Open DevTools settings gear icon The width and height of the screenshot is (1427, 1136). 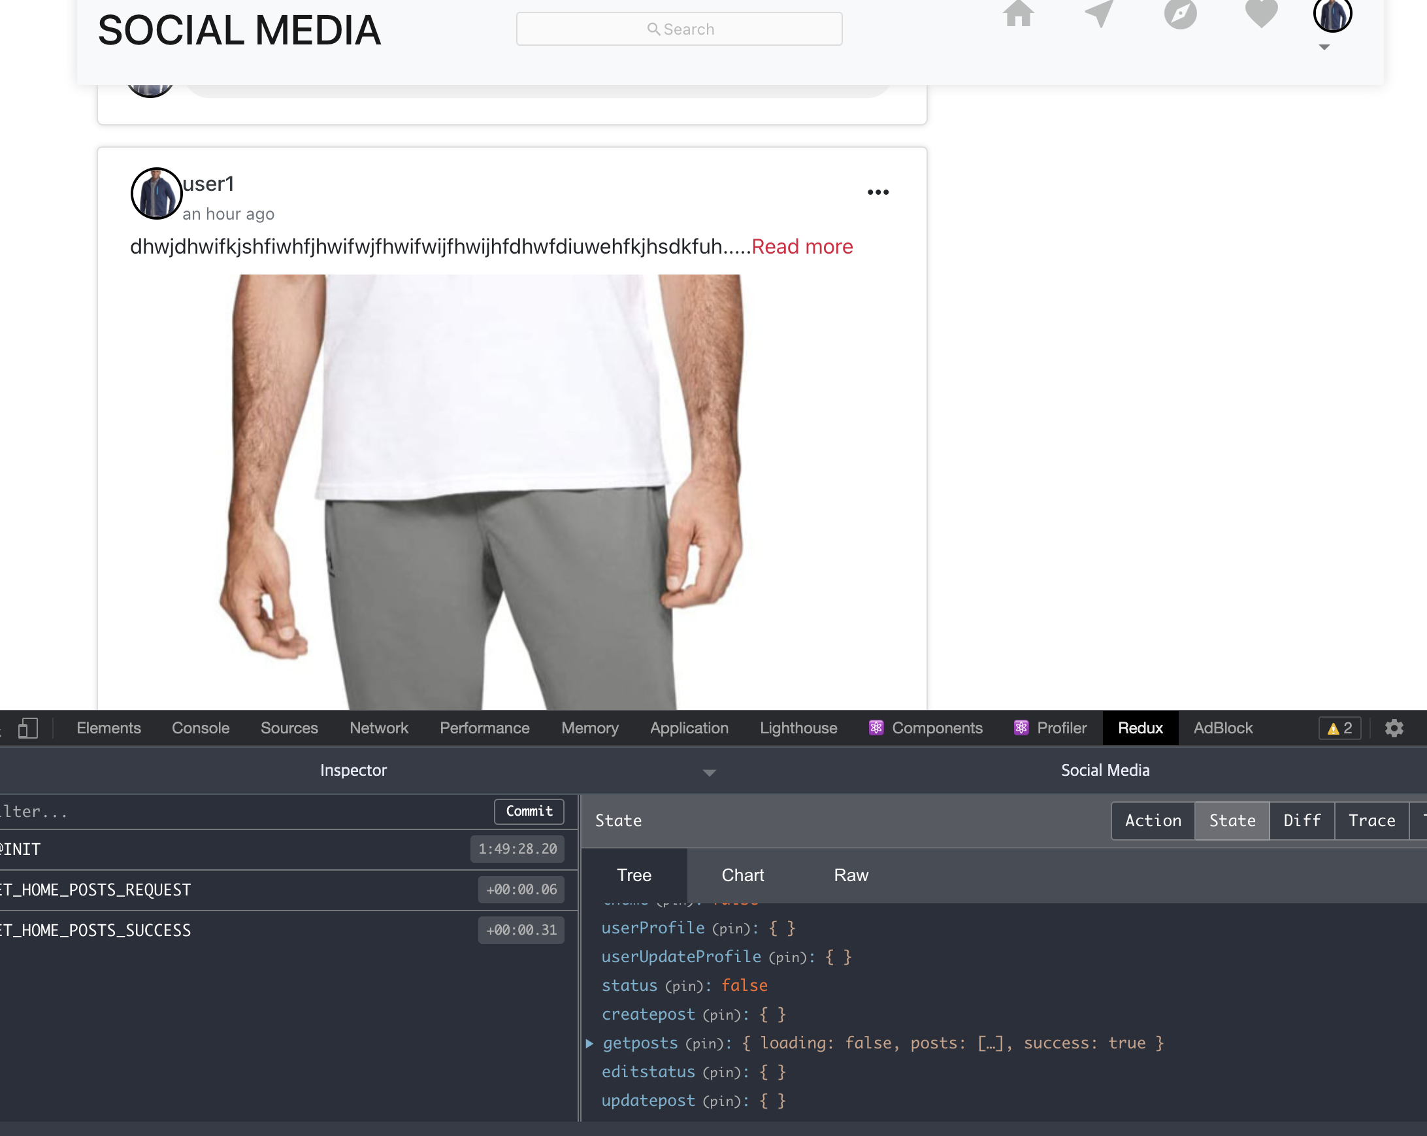1394,728
